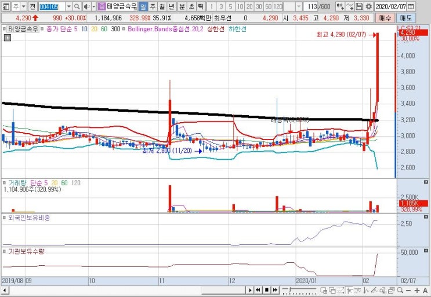Screen dimensions: 431x297
Task: Click the 120 interval preset button
Action: point(278,6)
